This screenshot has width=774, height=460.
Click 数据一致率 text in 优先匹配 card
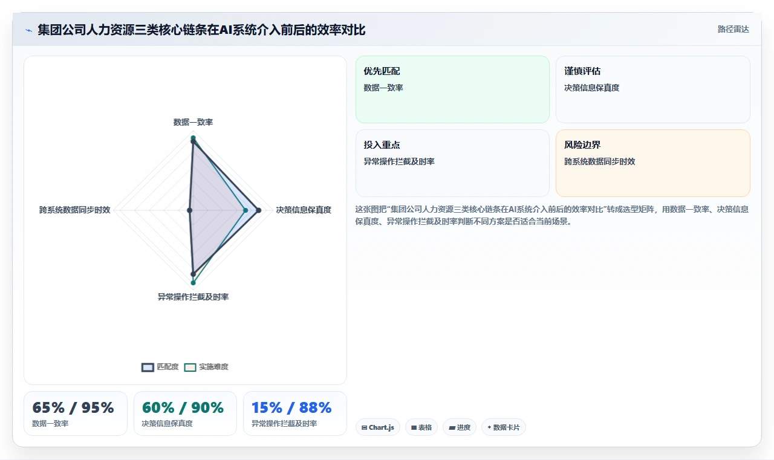pos(383,88)
